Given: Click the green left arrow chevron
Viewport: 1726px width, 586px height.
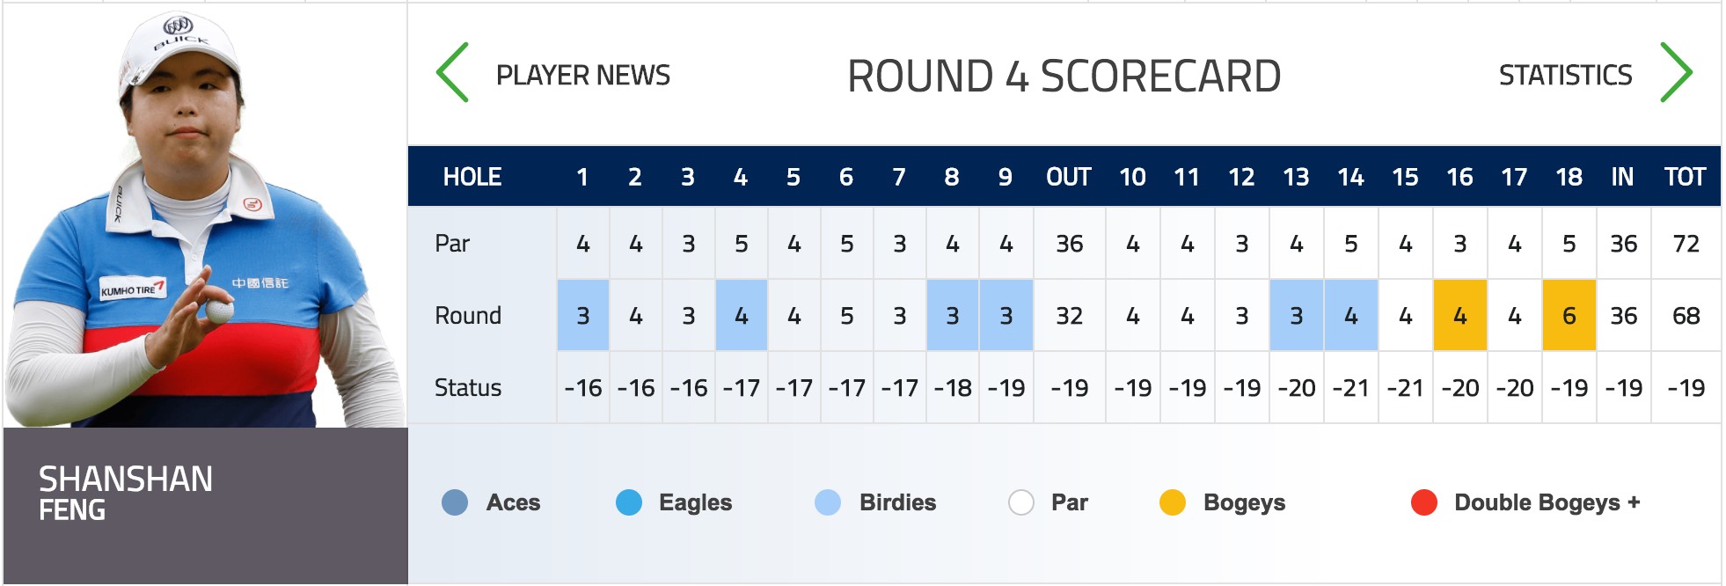Looking at the screenshot, I should tap(452, 73).
